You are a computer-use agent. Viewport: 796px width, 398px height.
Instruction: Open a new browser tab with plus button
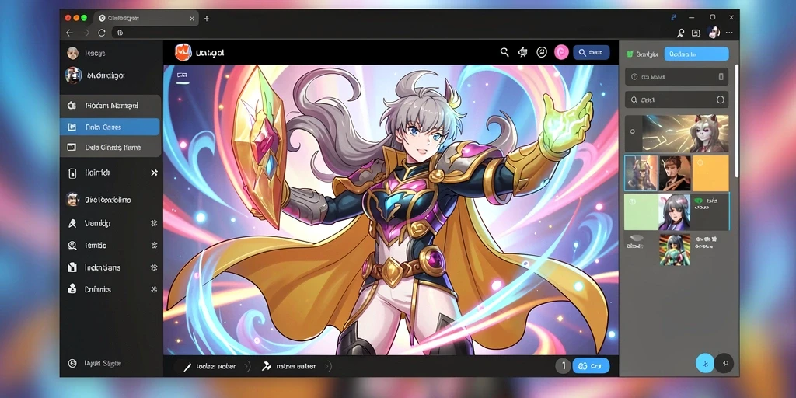(207, 19)
